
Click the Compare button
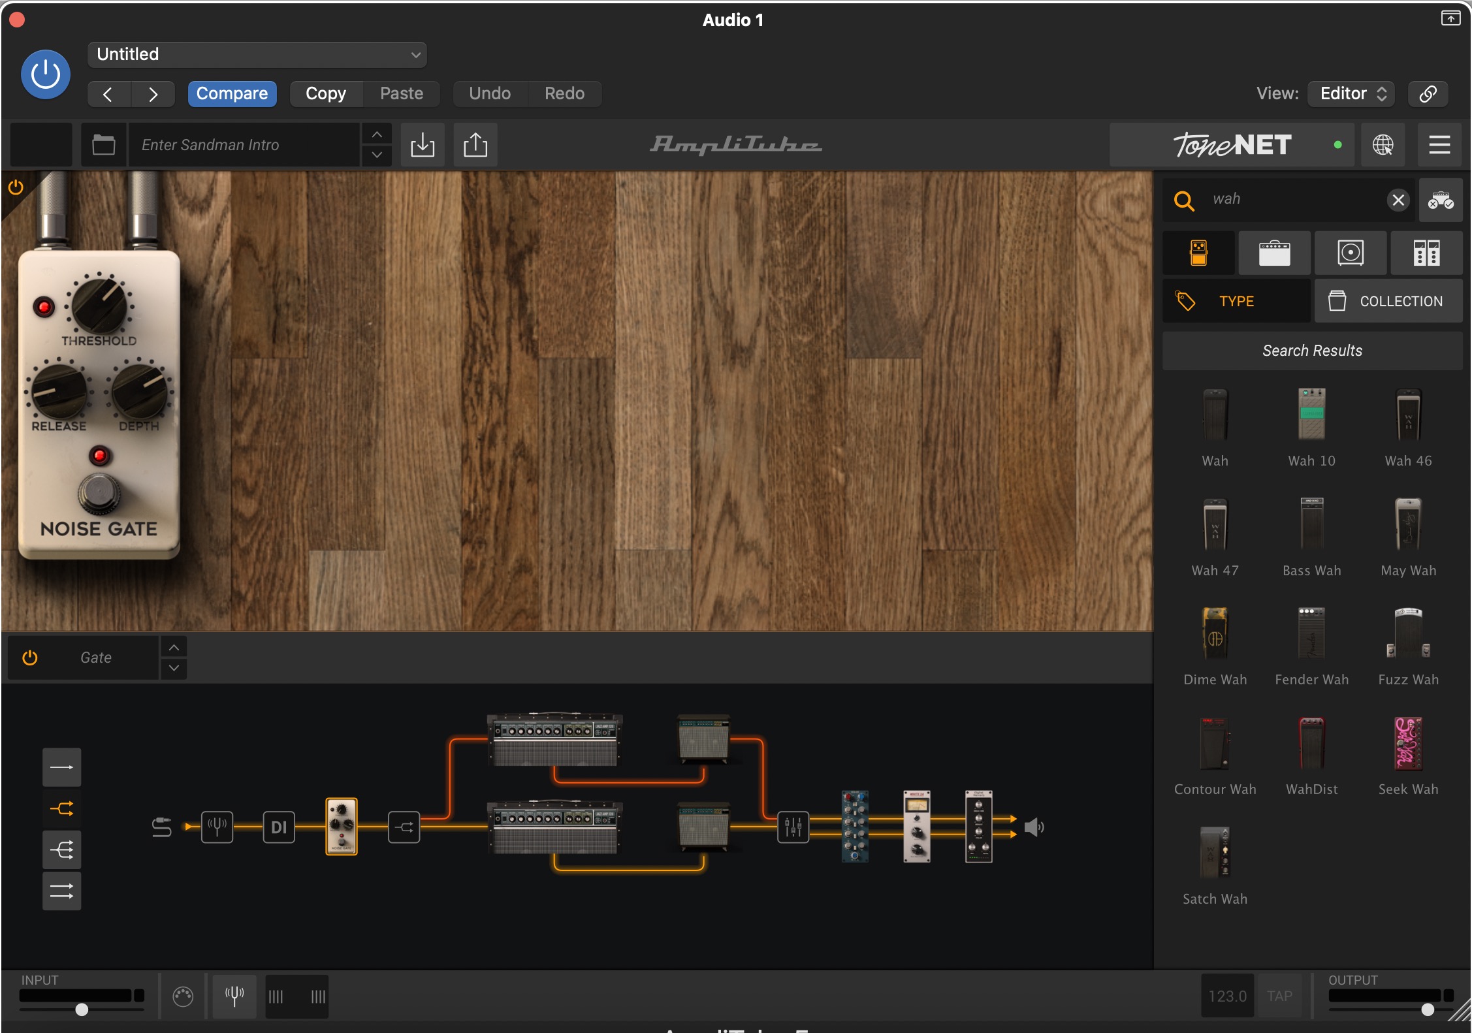(x=232, y=93)
